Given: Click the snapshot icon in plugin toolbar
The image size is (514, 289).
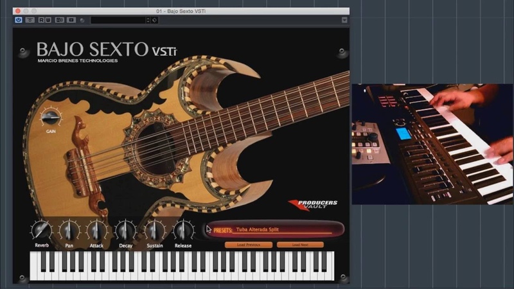Looking at the screenshot, I should (x=71, y=20).
